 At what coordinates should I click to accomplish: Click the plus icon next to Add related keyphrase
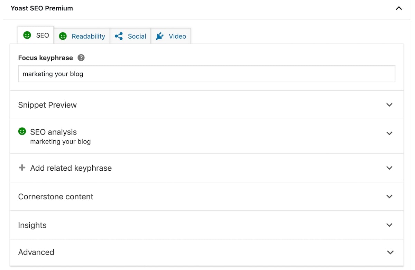(22, 168)
